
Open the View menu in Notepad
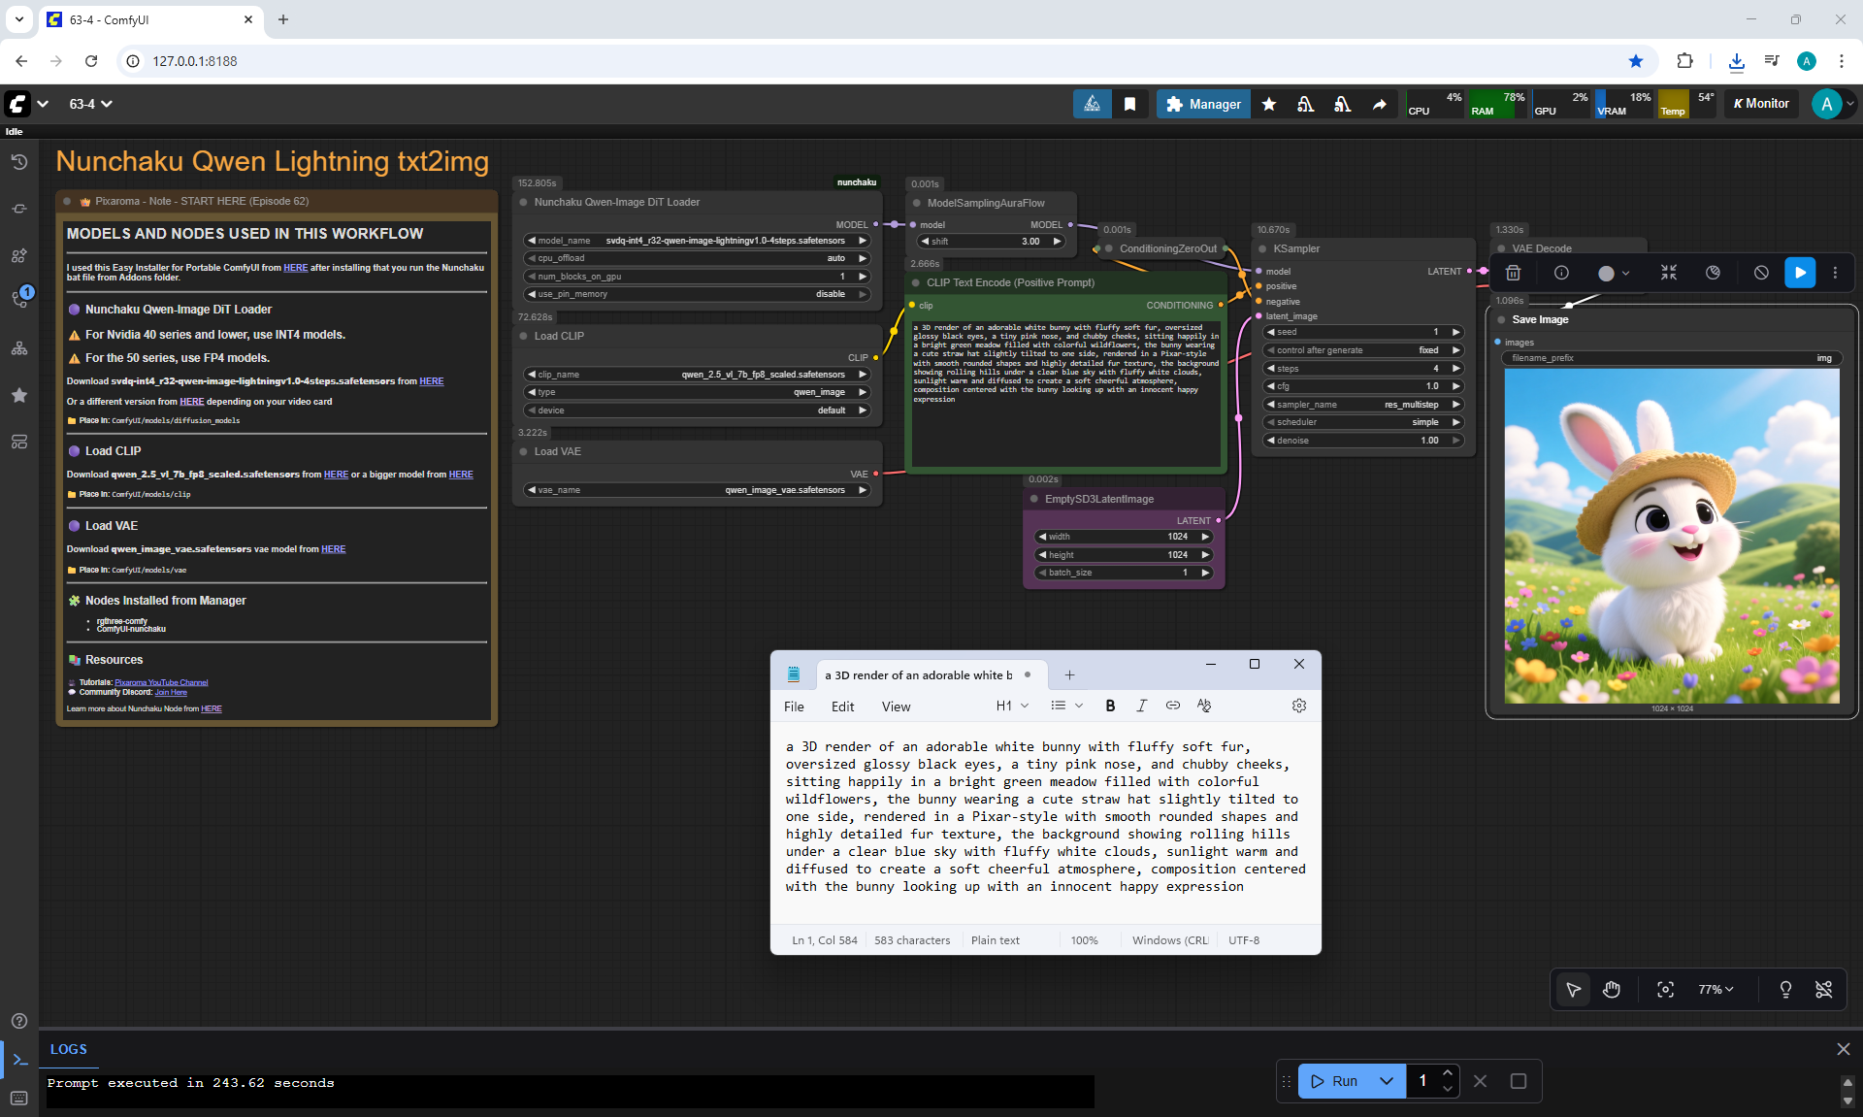[x=895, y=706]
